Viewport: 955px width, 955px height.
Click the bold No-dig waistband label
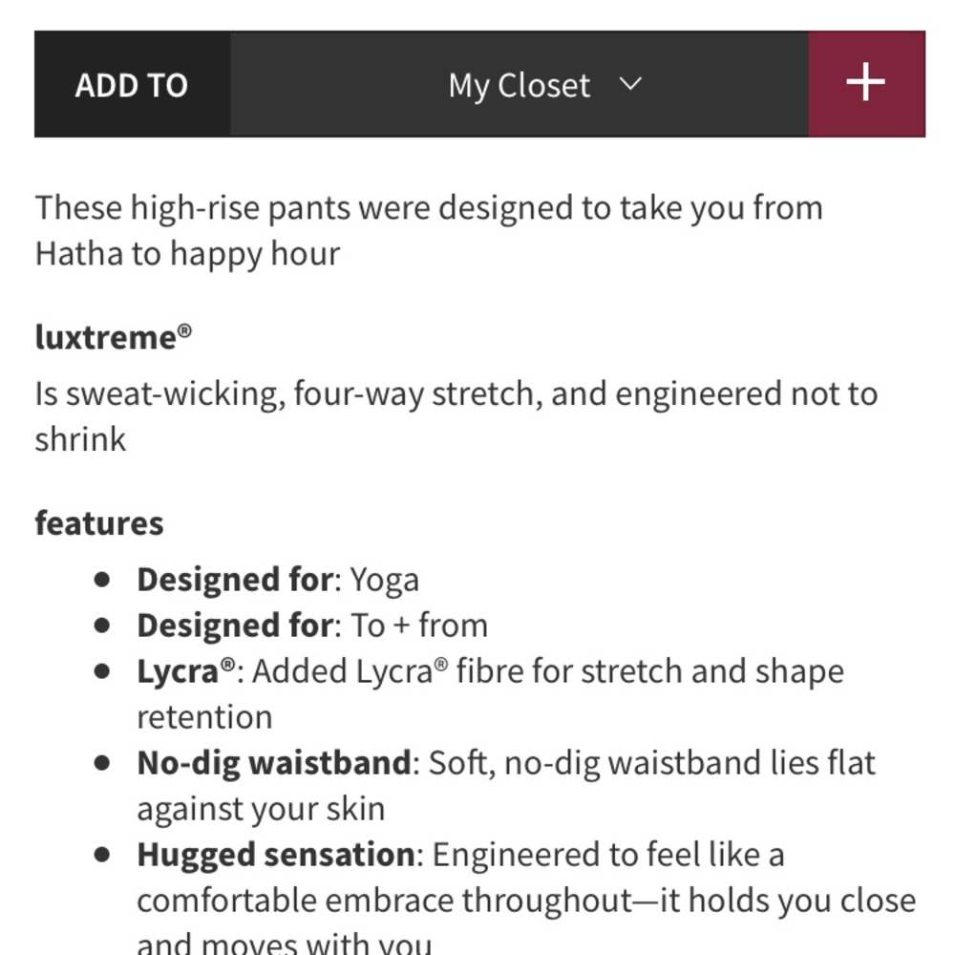[274, 763]
